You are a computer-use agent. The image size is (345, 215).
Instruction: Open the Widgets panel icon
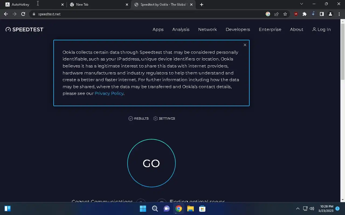coord(8,209)
